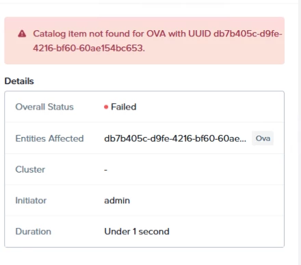Image resolution: width=301 pixels, height=265 pixels.
Task: Click the Under 1 second duration value
Action: [137, 231]
